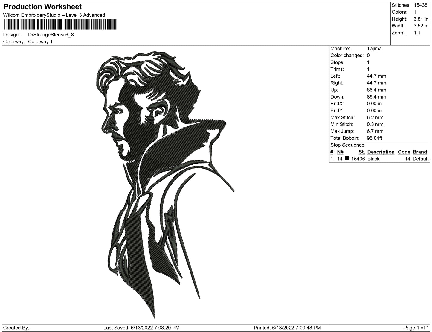Select the width value "3.52 in"
This screenshot has height=332, width=432.
click(421, 26)
